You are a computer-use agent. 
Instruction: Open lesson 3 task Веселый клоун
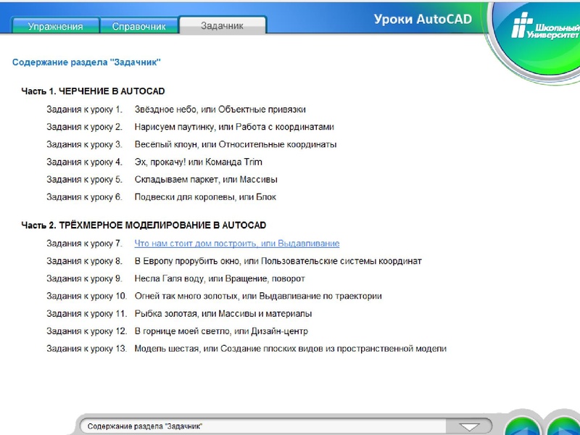pos(235,144)
